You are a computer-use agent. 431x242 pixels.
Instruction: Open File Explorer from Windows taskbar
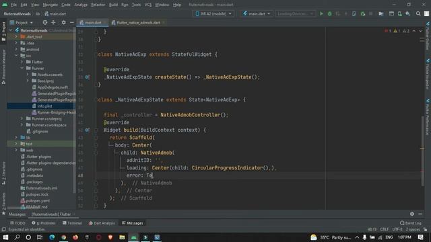pos(122,237)
